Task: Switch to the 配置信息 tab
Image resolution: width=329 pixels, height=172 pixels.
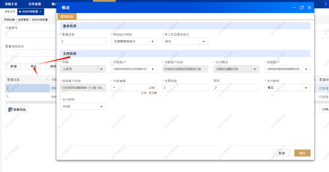Action: [x=67, y=17]
